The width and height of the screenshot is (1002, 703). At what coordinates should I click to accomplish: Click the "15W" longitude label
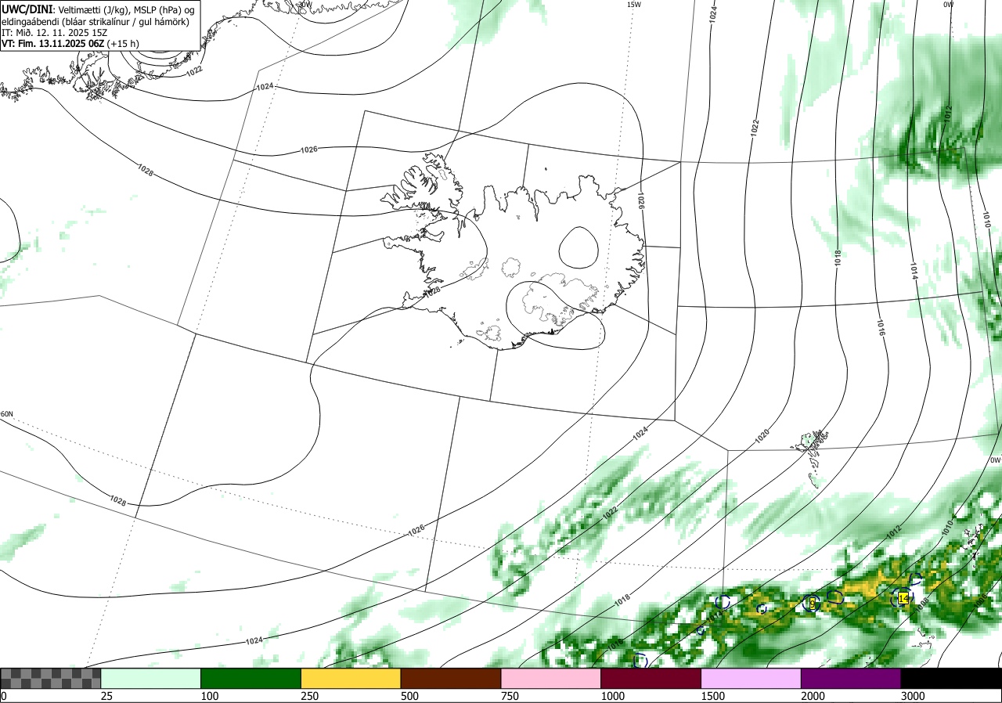[x=634, y=5]
